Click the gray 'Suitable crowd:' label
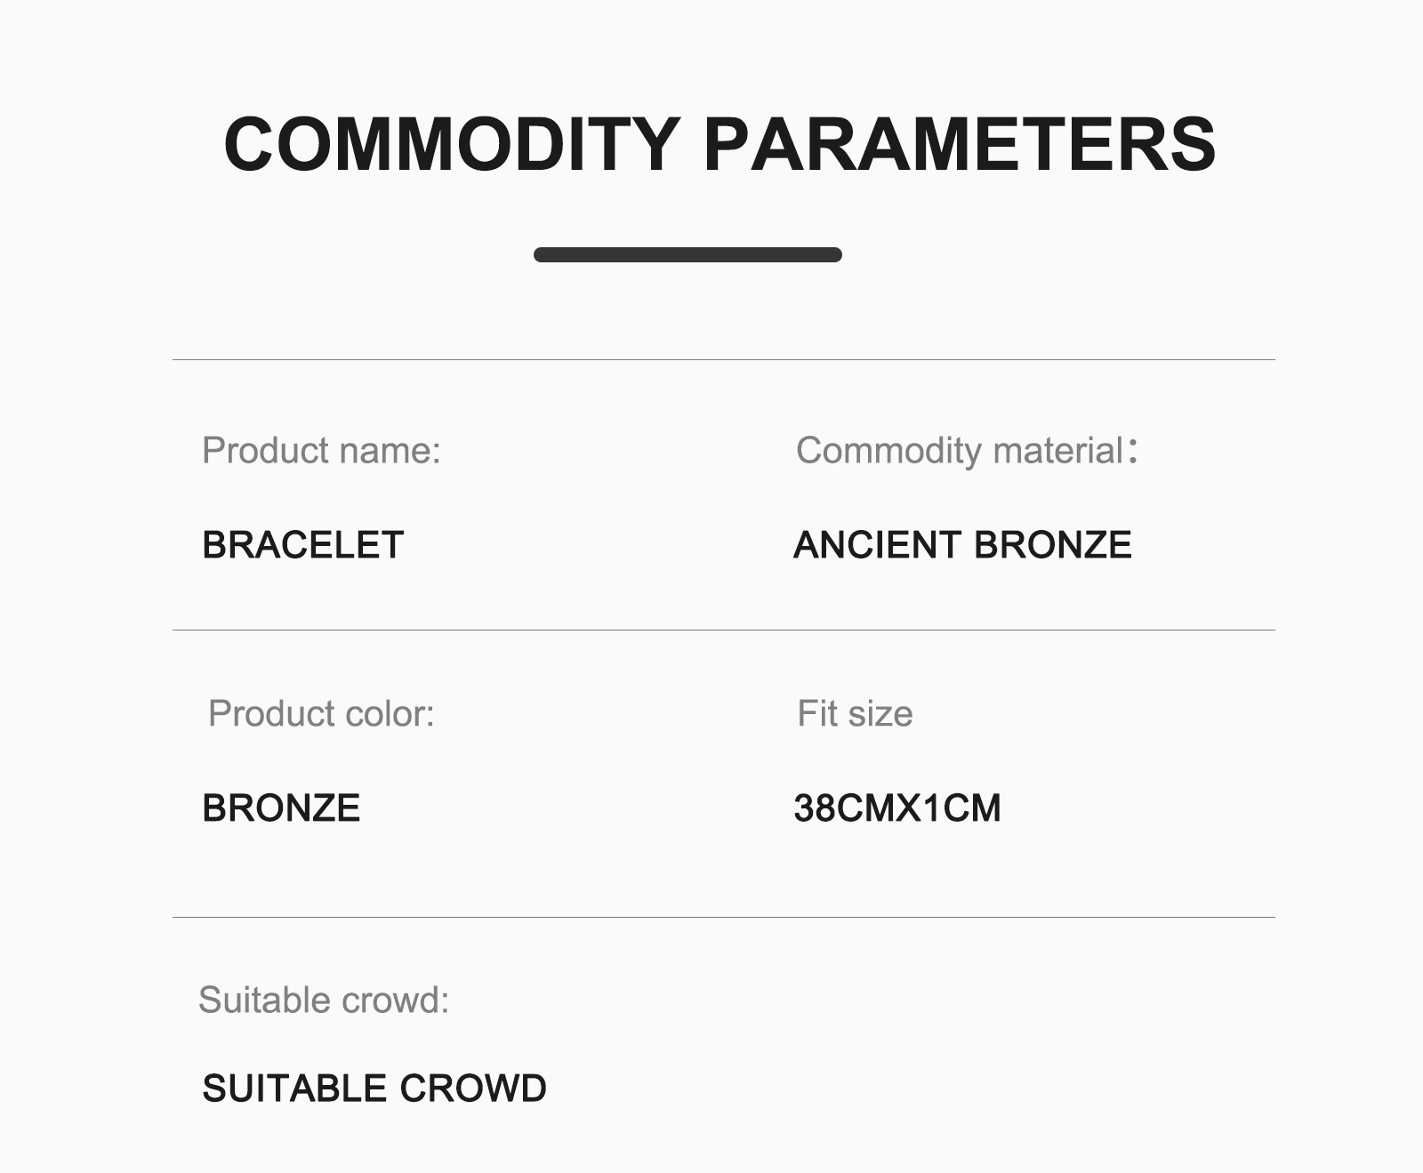 tap(324, 1000)
